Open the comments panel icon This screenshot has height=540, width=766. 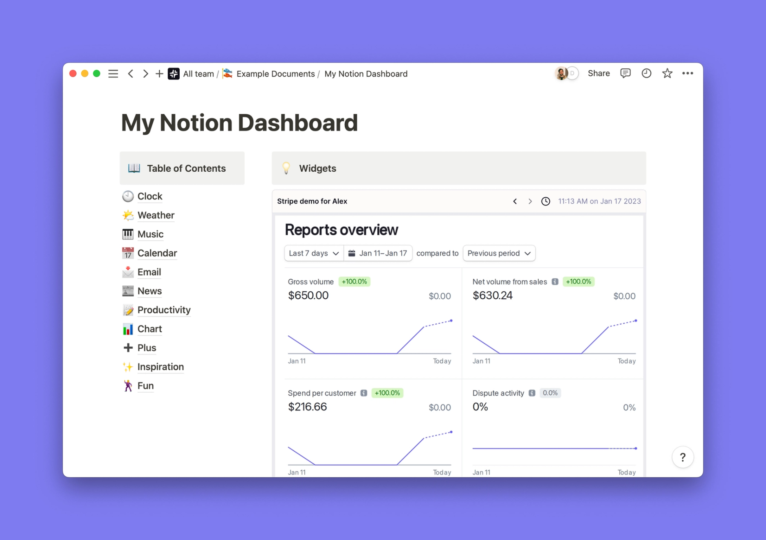point(625,73)
